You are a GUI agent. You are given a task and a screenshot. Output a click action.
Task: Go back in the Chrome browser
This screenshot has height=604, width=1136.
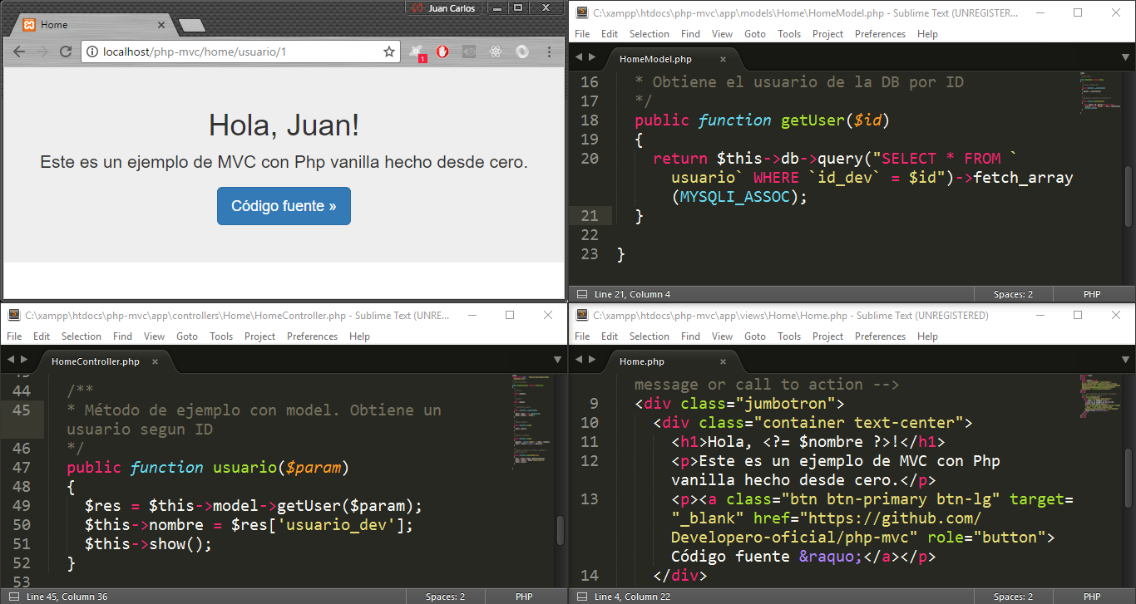[x=19, y=52]
